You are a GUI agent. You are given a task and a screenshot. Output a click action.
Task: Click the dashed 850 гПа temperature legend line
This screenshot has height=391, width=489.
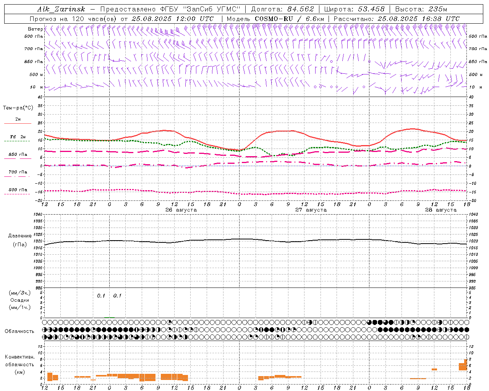(18, 159)
